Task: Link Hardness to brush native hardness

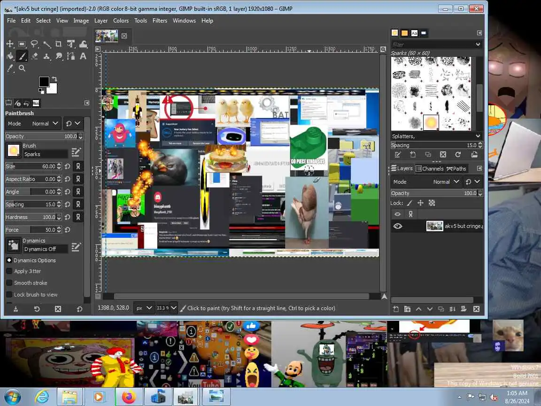Action: pos(78,217)
